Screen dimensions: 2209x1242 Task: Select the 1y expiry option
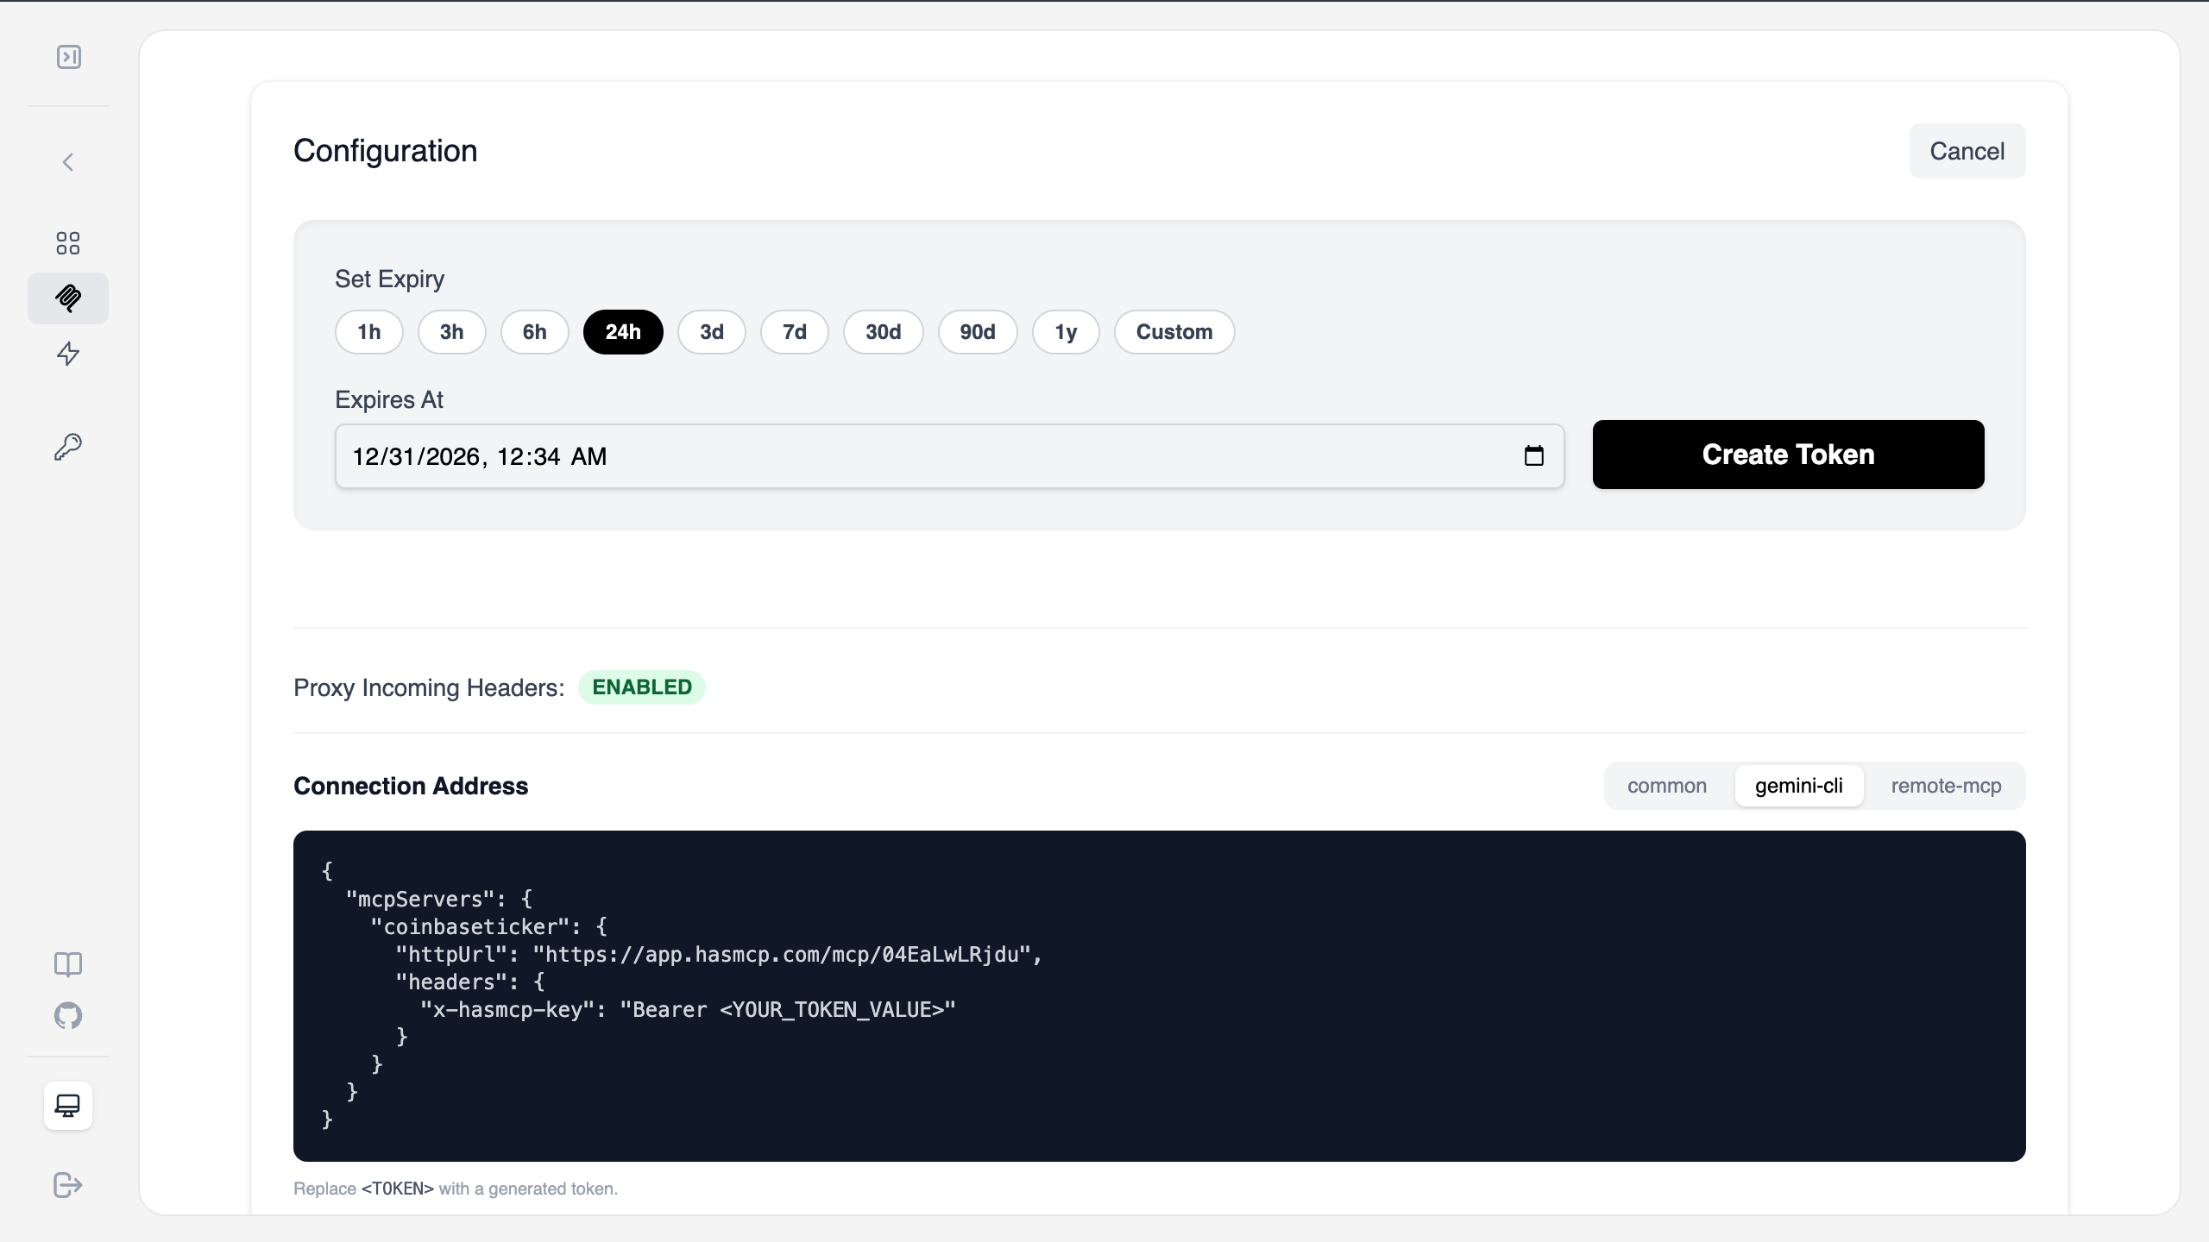(x=1065, y=332)
